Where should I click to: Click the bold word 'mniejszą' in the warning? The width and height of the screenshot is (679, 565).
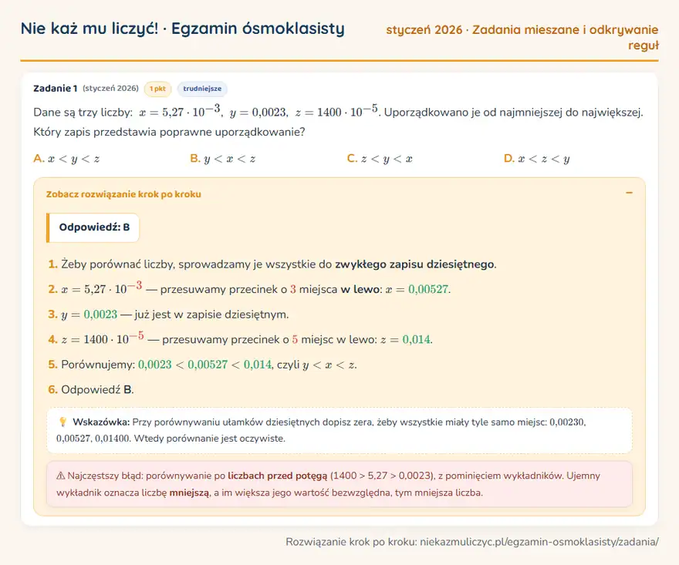(189, 493)
